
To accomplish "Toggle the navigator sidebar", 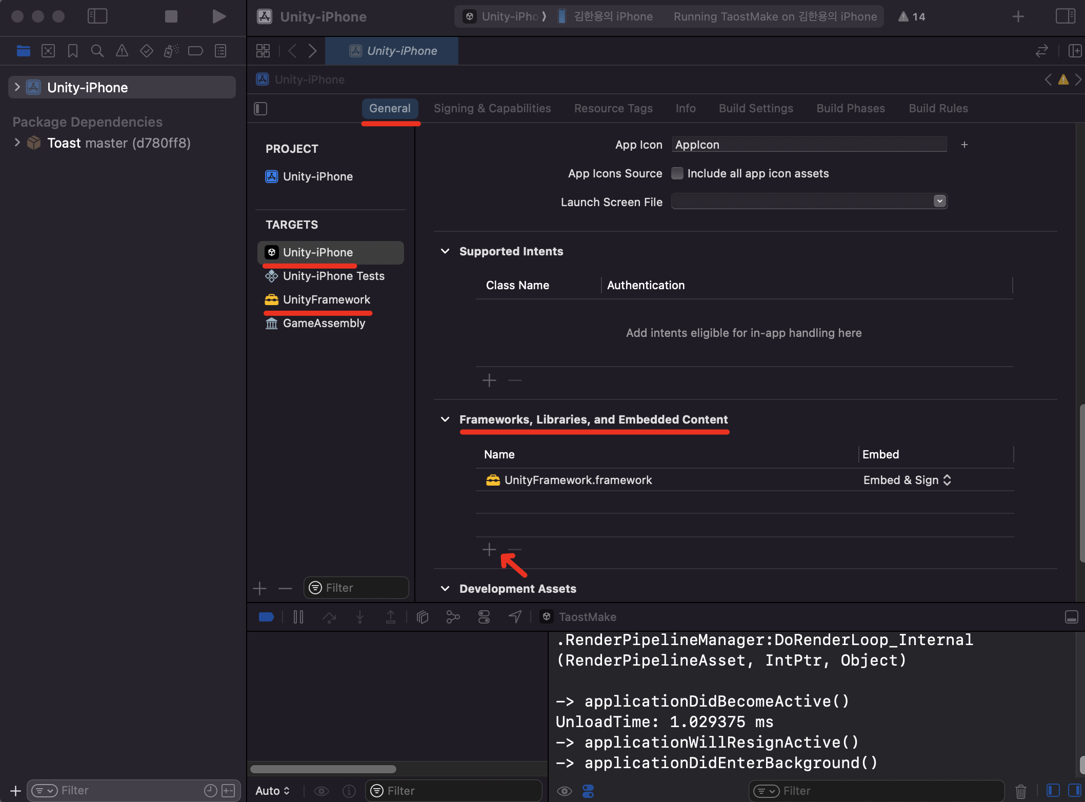I will pyautogui.click(x=97, y=16).
